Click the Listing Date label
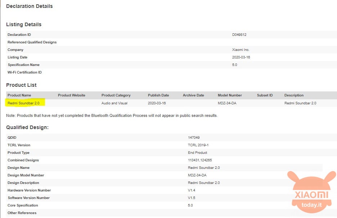Viewport: 337px width, 218px height. (x=17, y=57)
